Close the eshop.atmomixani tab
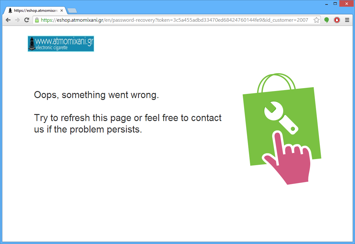This screenshot has height=244, width=355. click(62, 11)
